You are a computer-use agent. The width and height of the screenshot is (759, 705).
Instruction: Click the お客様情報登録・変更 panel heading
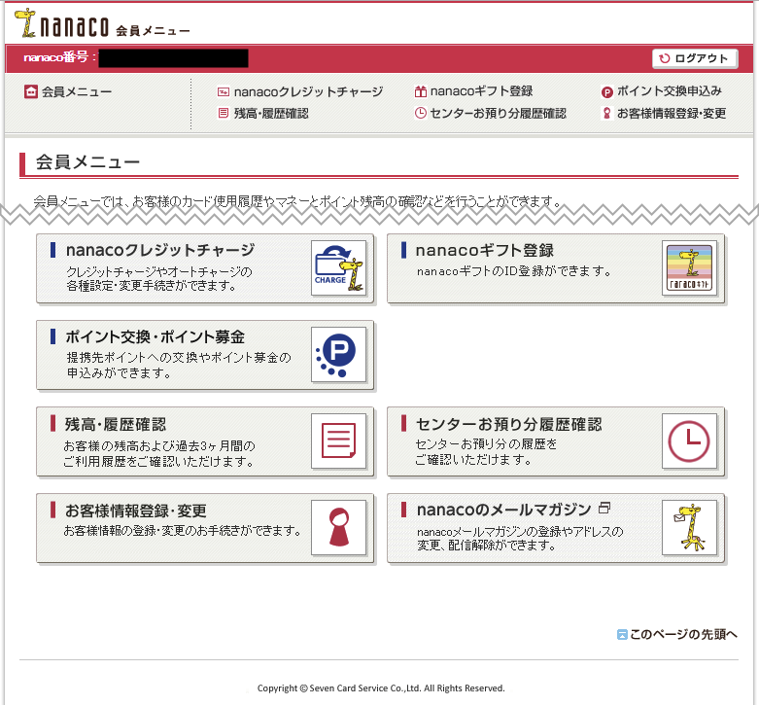(136, 510)
